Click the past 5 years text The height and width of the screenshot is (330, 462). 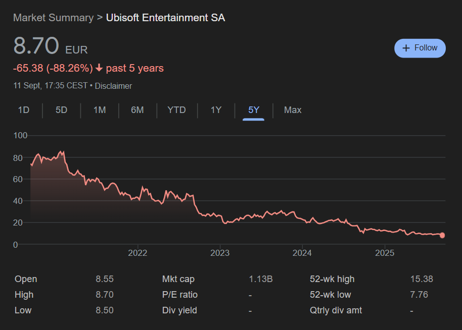(x=134, y=68)
